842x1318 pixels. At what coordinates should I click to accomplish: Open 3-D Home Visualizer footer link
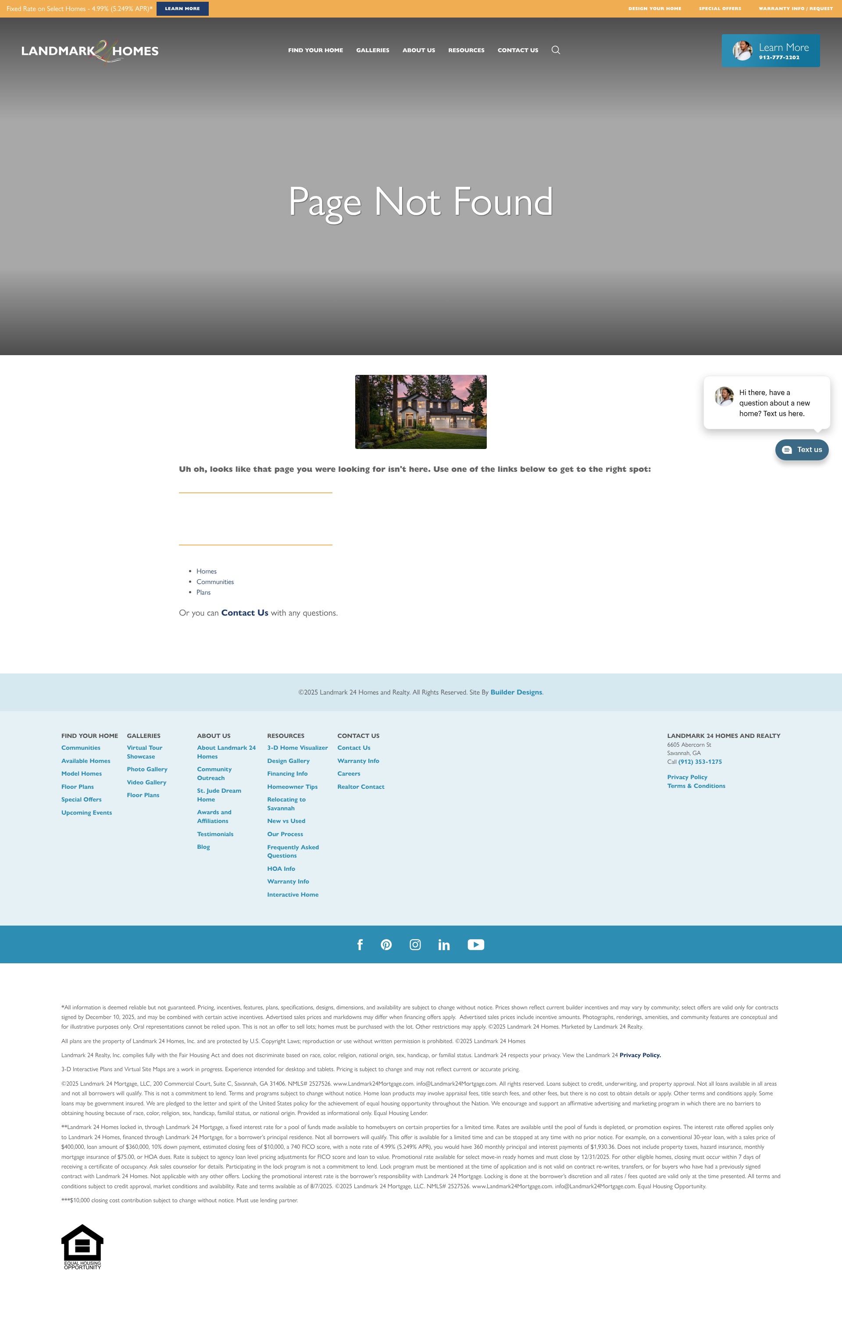click(x=297, y=748)
